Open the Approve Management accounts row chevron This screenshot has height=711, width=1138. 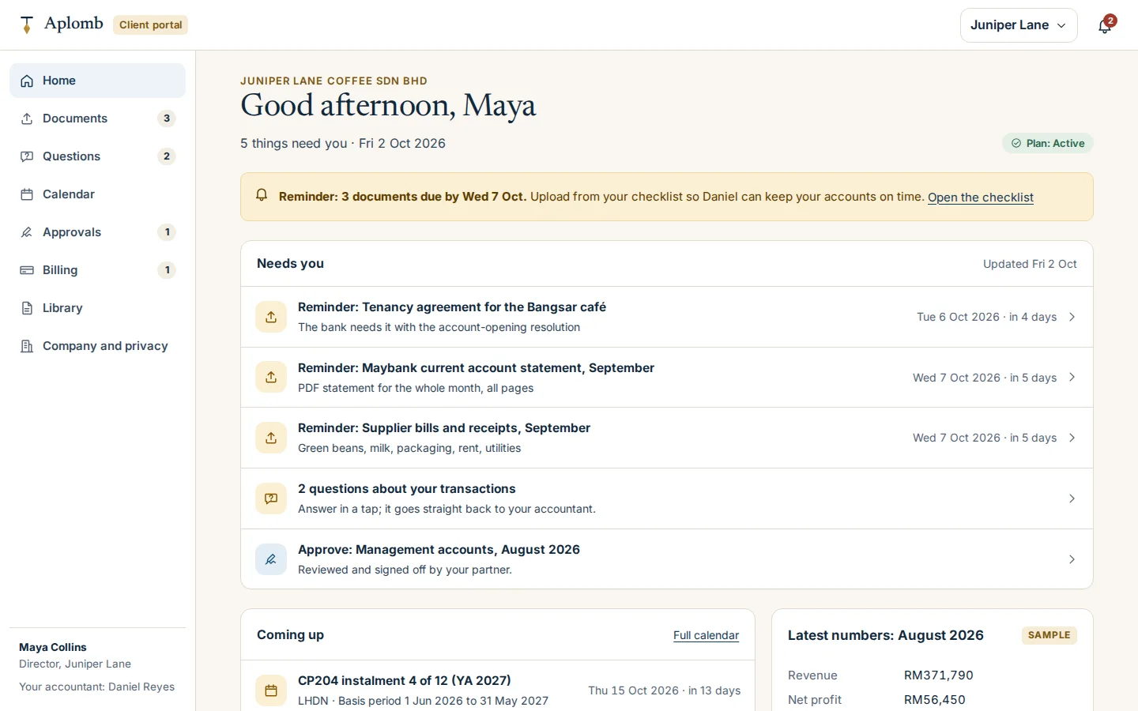tap(1072, 559)
